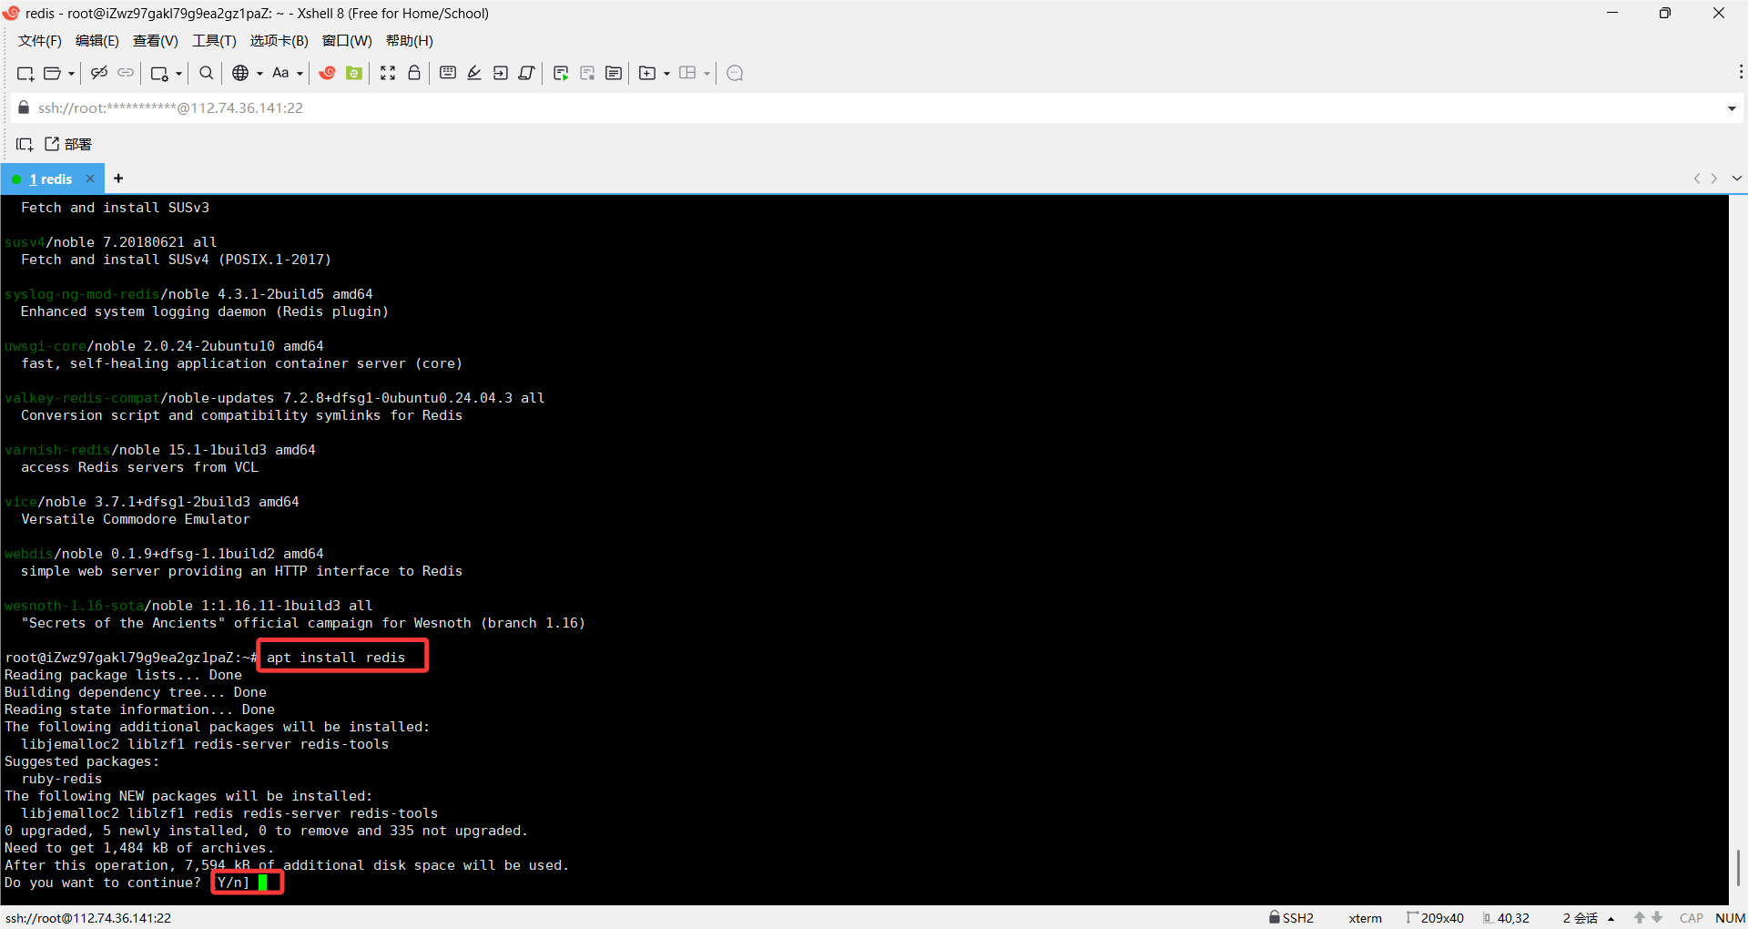This screenshot has width=1748, height=929.
Task: Click the script scroll icon
Action: [527, 73]
